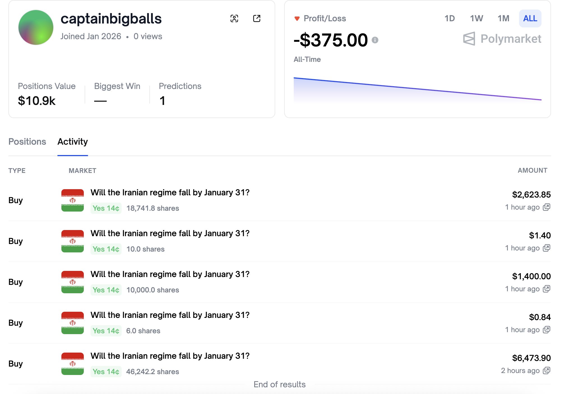This screenshot has height=394, width=574.
Task: Switch to the Positions tab
Action: (27, 142)
